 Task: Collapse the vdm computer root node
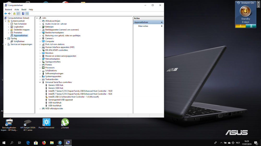tap(37, 18)
